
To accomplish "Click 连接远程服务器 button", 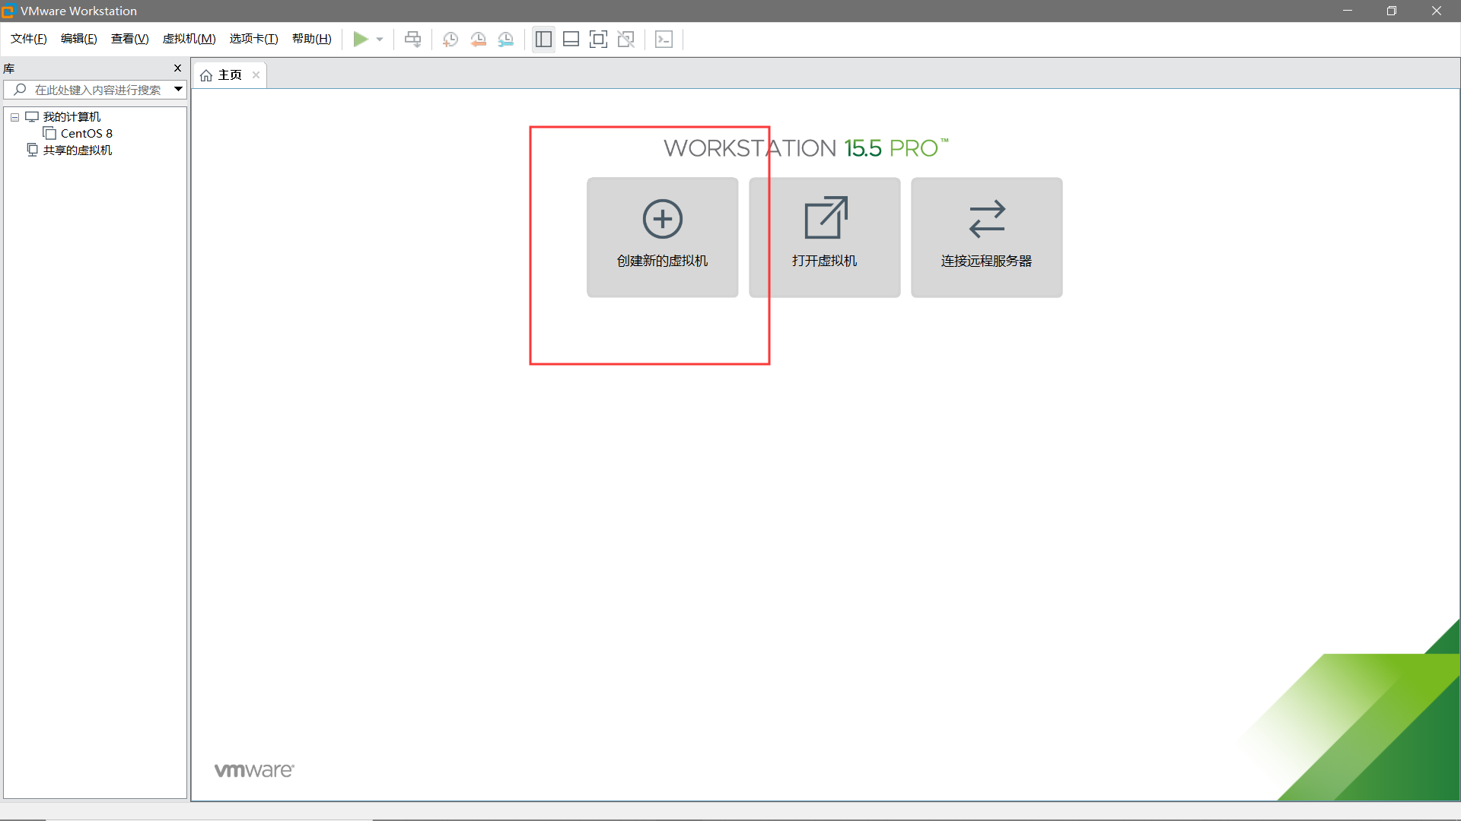I will point(986,237).
